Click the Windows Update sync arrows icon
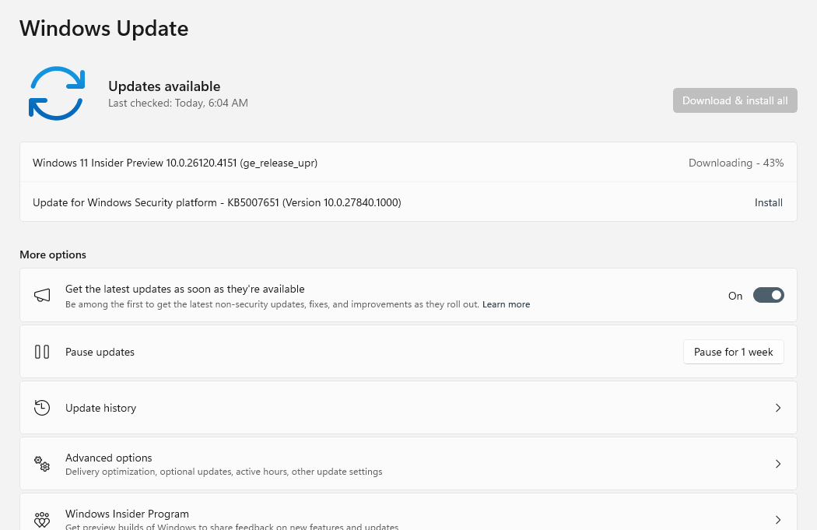The height and width of the screenshot is (530, 817). coord(56,93)
